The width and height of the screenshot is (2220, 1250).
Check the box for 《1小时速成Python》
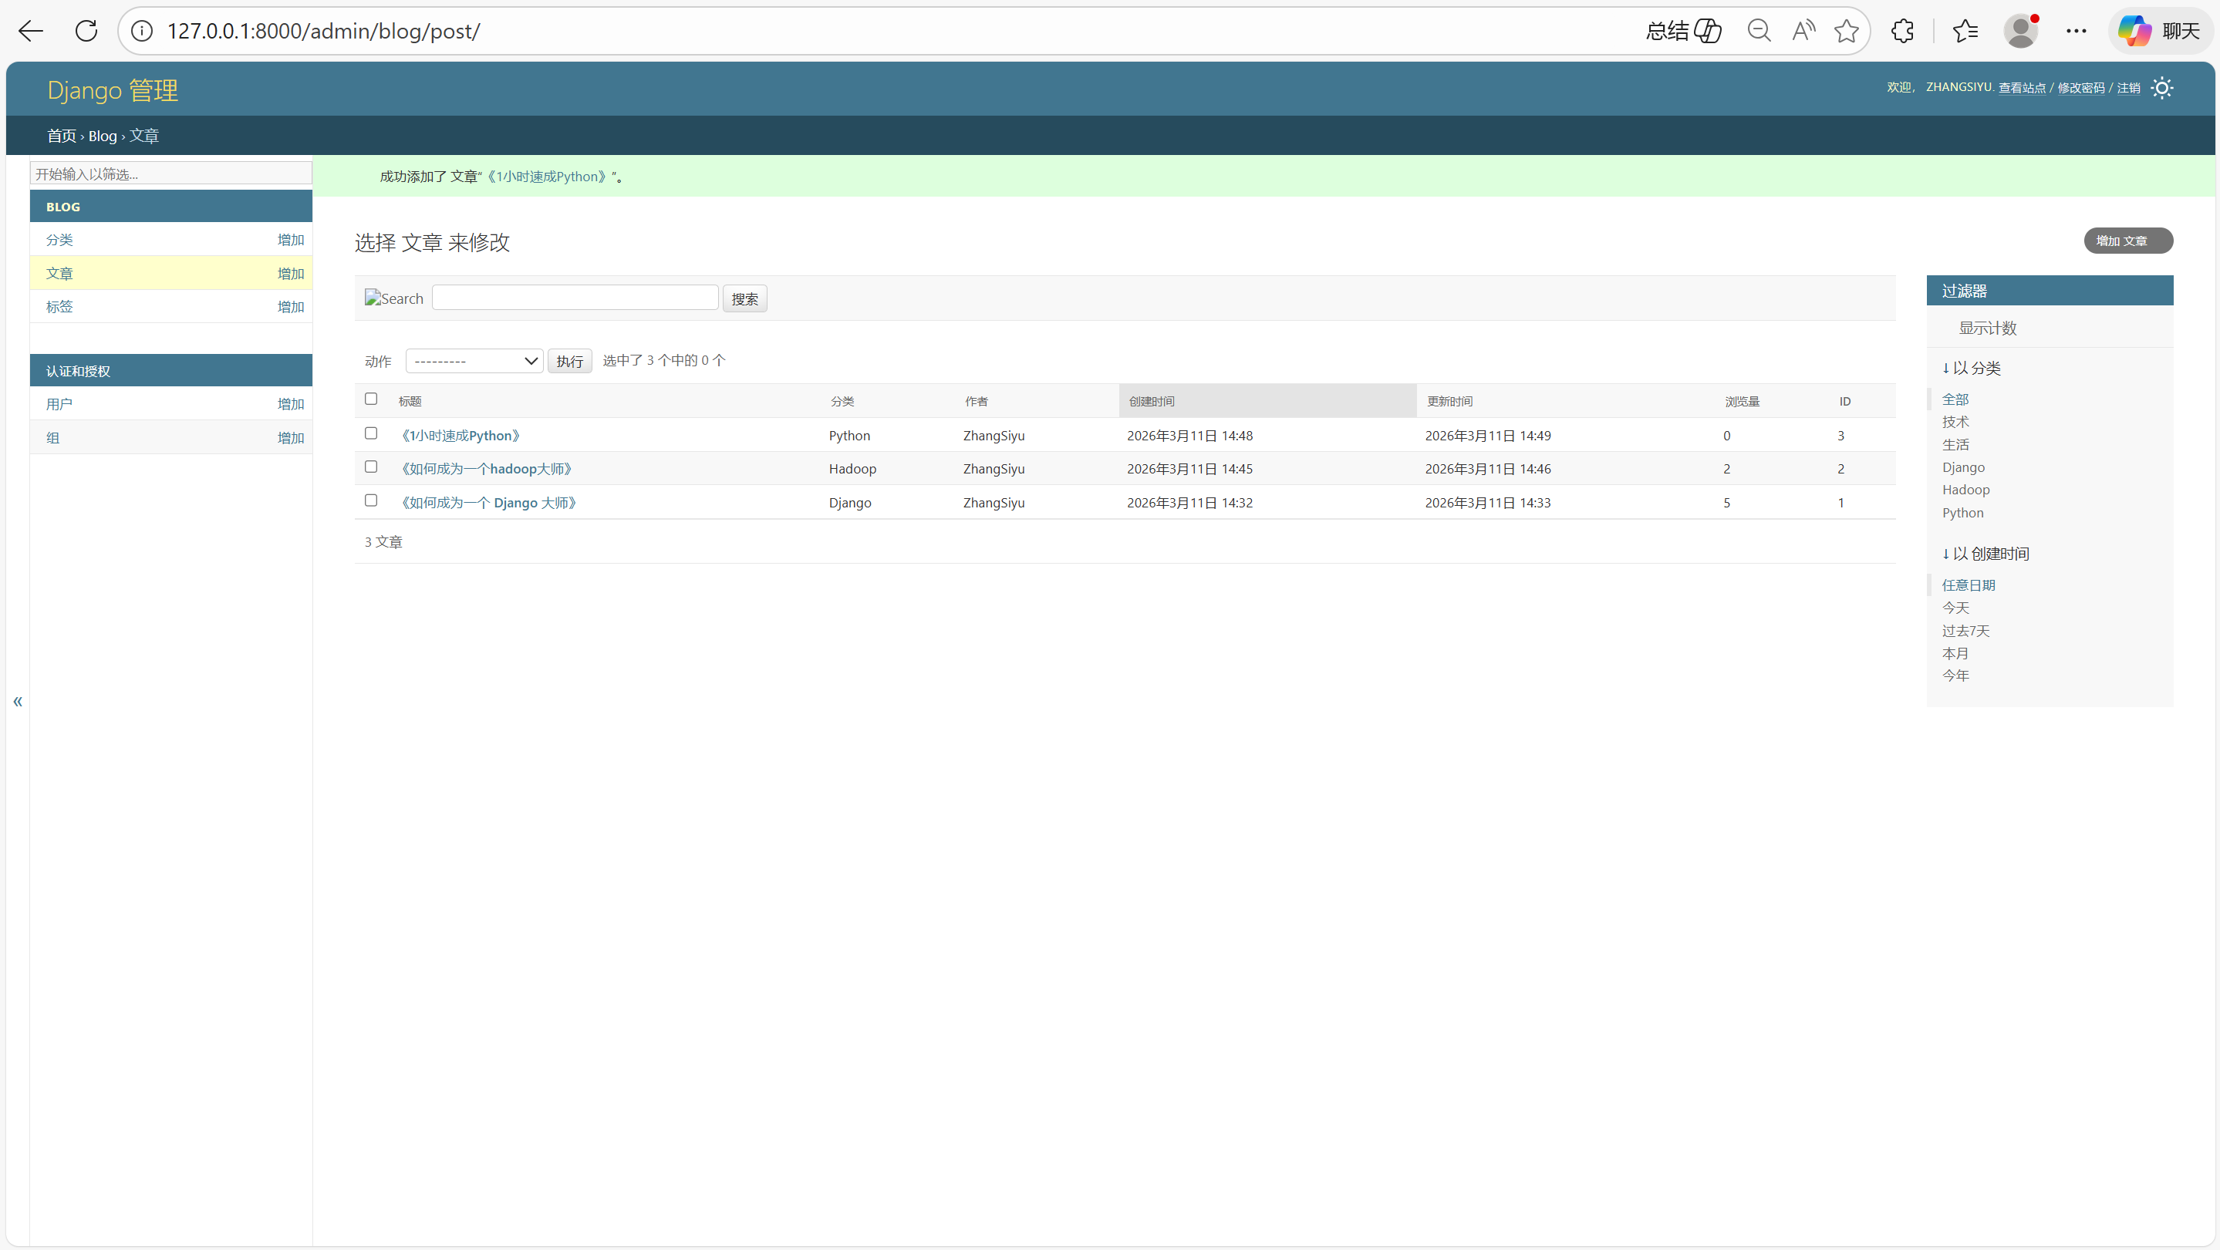click(x=372, y=433)
